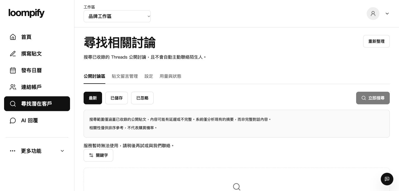Viewport: 399px width, 191px height.
Task: Select the 已儲存 filter
Action: point(116,98)
